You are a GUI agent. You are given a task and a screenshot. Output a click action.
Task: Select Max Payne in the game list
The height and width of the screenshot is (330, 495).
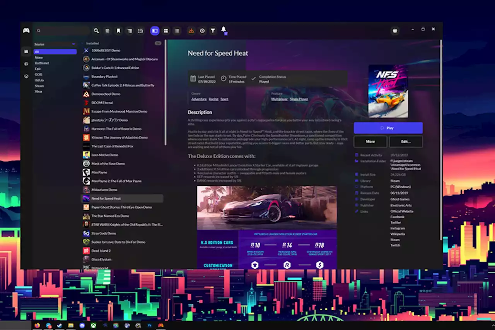click(x=122, y=172)
